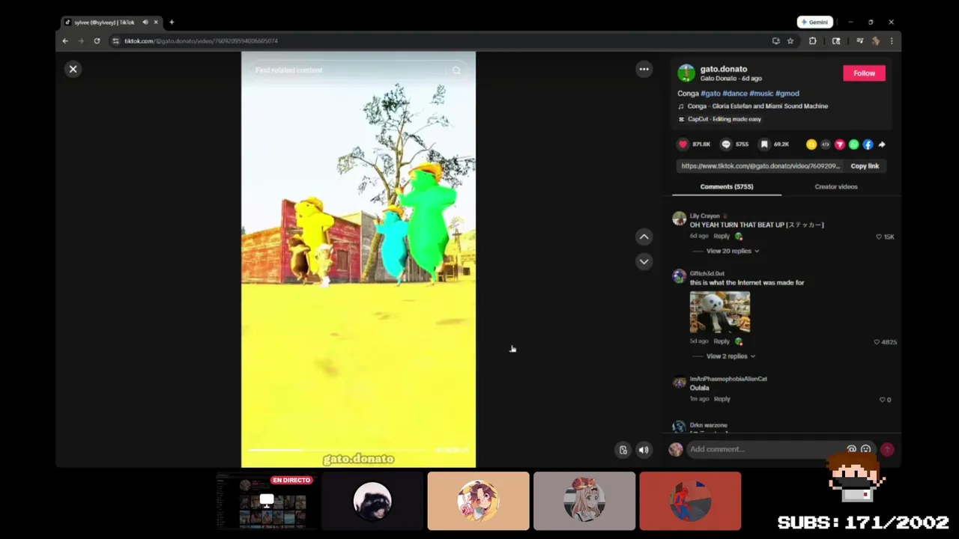959x539 pixels.
Task: Select the Spider-Man avatar participant tile
Action: tap(690, 501)
